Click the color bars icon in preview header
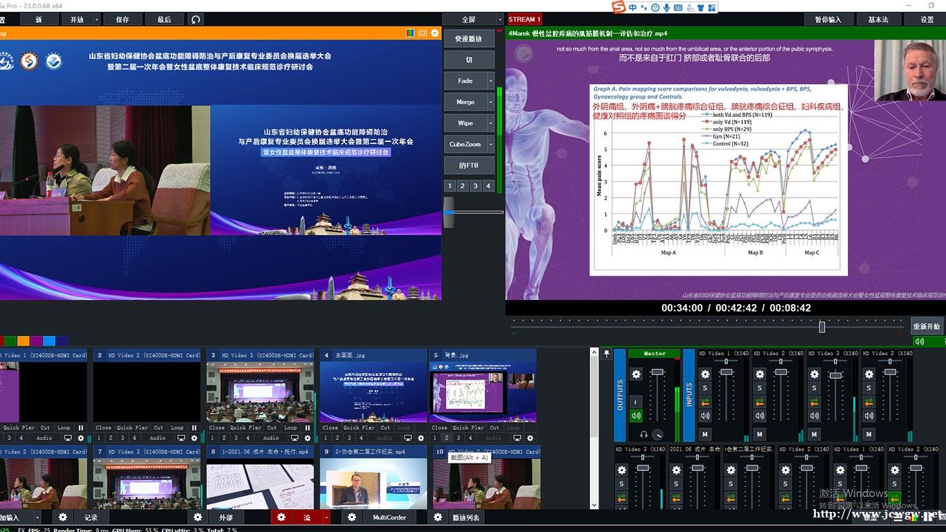Screen dimensions: 946x532 (410, 33)
